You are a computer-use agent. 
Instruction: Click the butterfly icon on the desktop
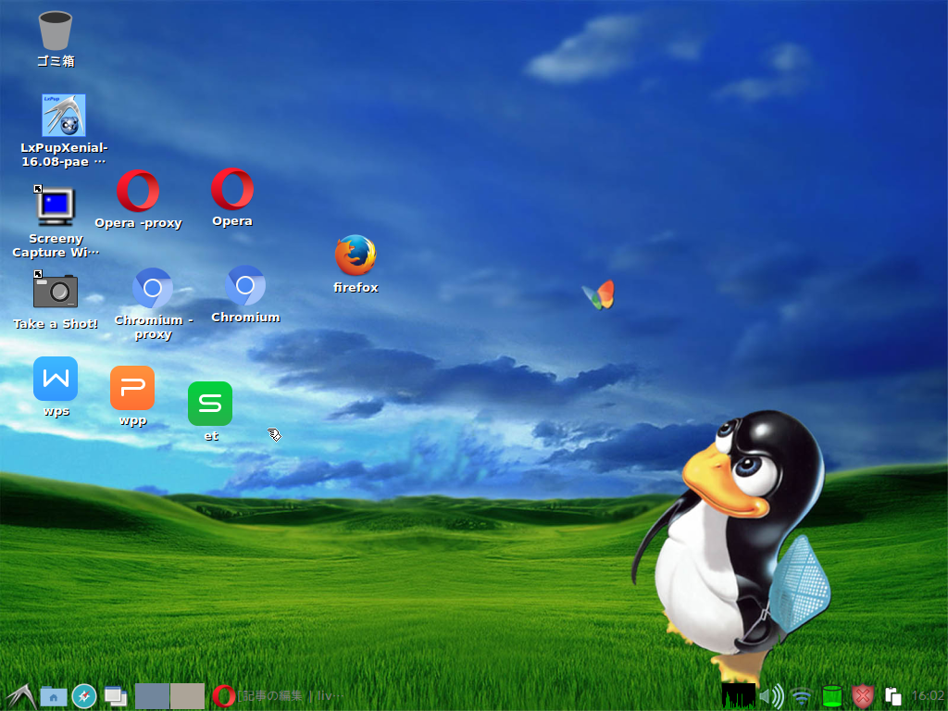pyautogui.click(x=599, y=295)
